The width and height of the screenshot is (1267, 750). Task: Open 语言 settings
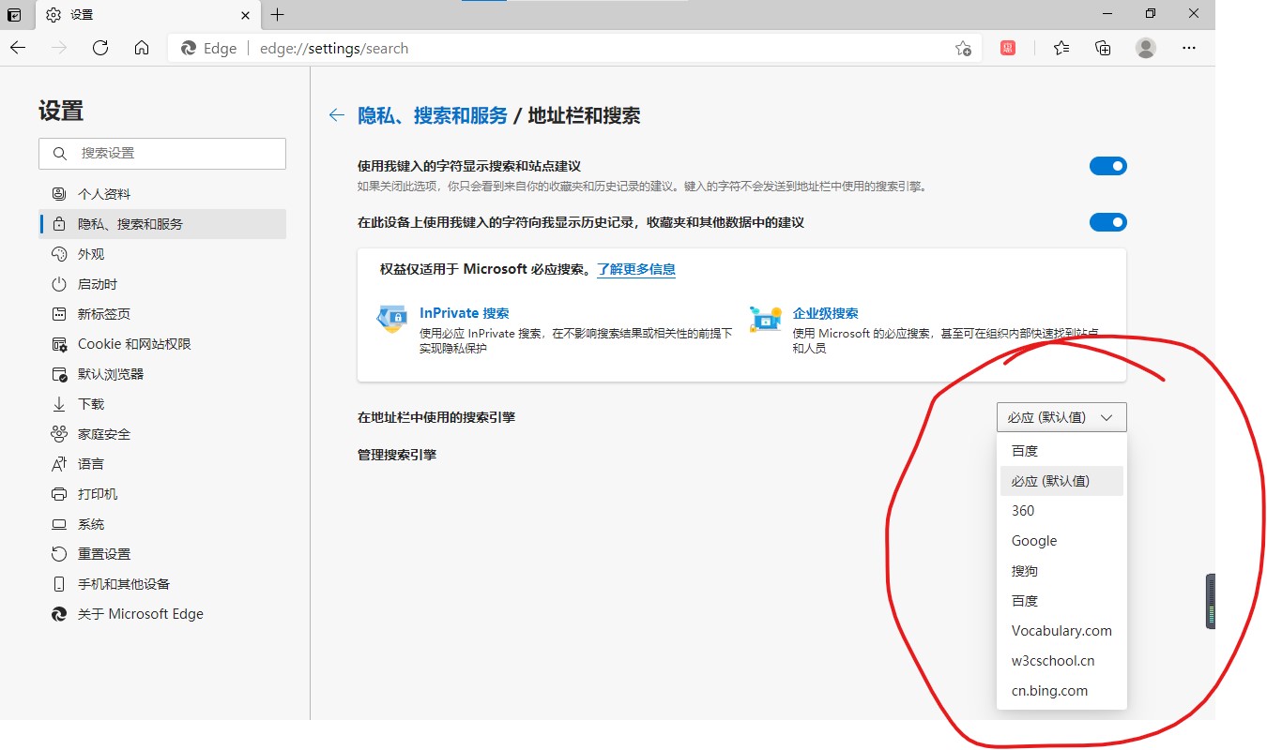point(163,464)
